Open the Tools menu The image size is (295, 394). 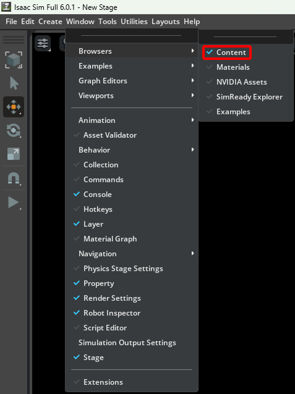(x=108, y=22)
